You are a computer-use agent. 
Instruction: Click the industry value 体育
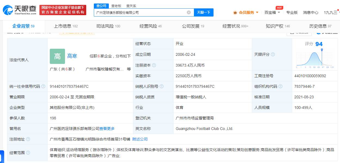(x=180, y=107)
